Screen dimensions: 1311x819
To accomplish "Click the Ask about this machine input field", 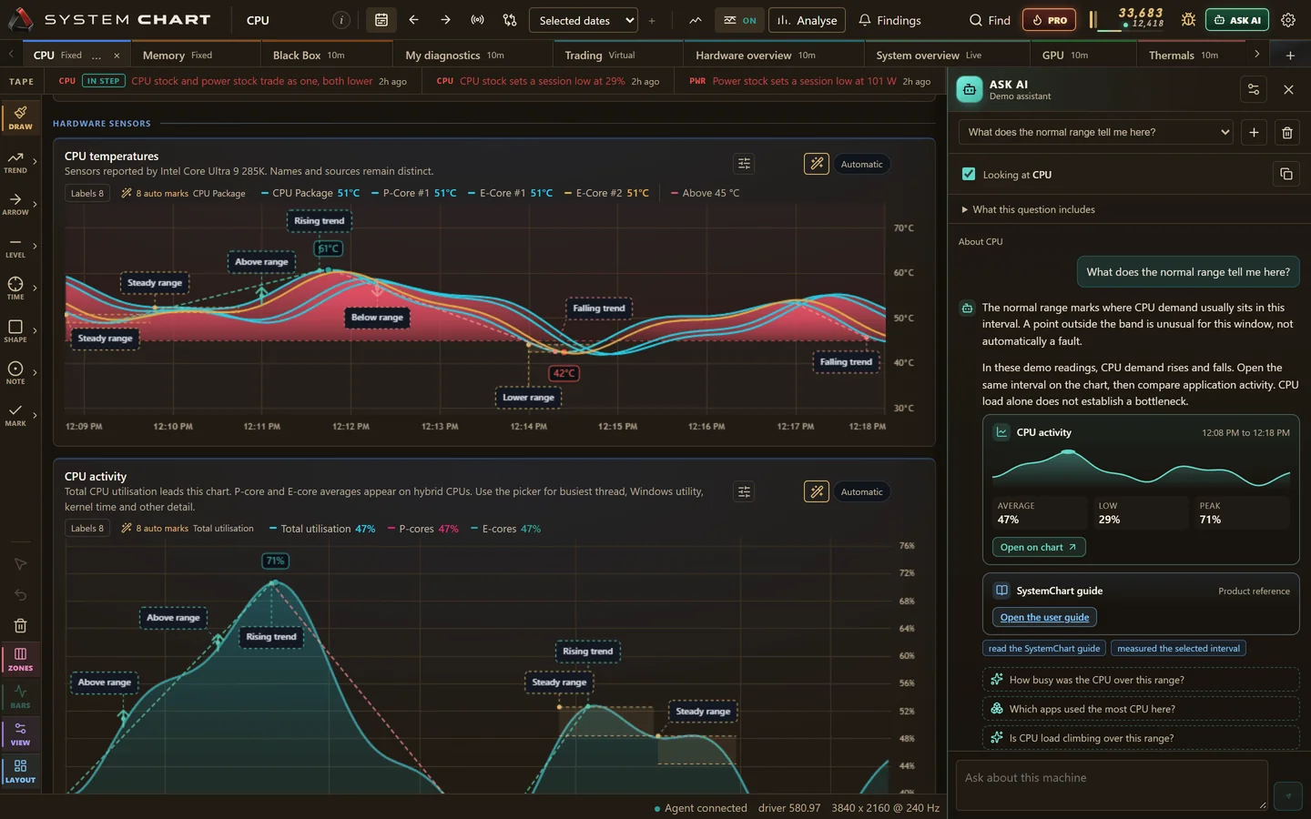I will (x=1112, y=784).
